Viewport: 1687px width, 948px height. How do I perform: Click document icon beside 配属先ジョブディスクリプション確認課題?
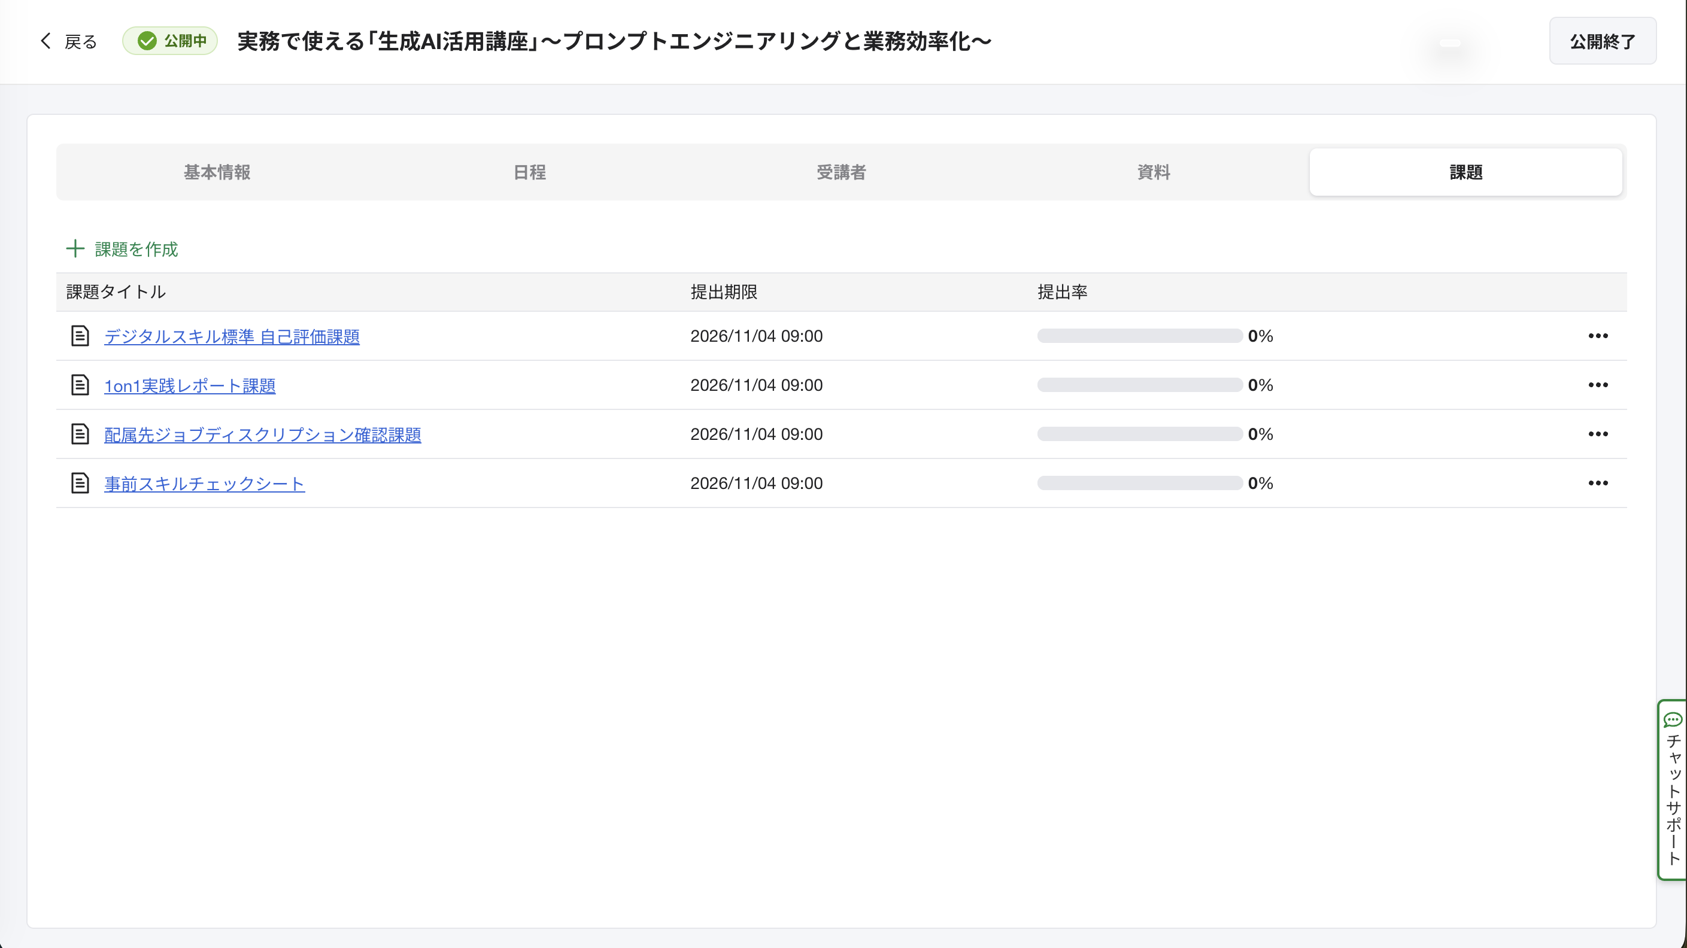pos(80,434)
